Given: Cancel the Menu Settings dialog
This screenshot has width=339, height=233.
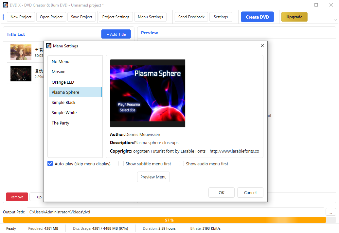Looking at the screenshot, I should [x=250, y=192].
